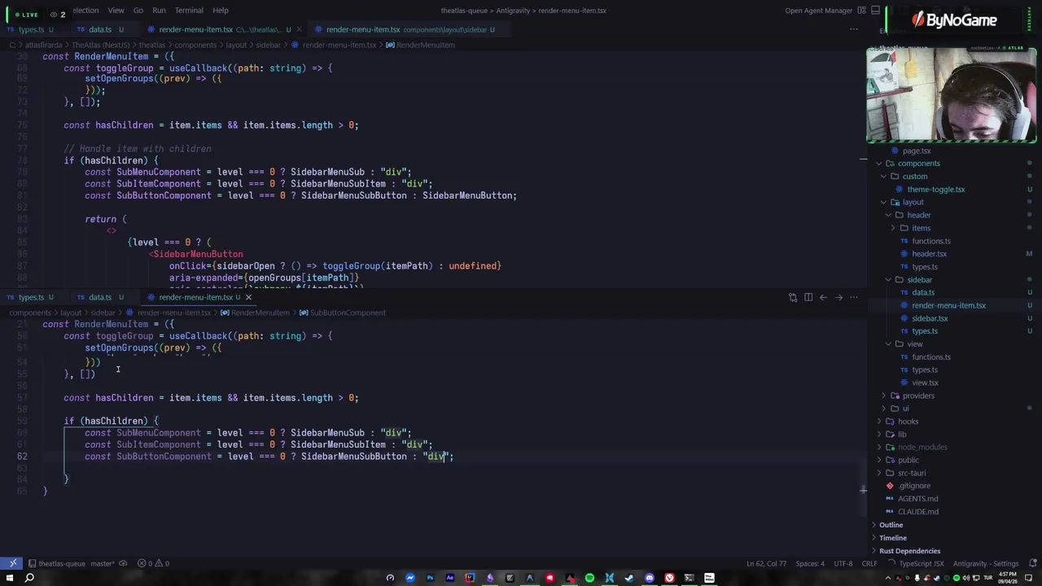1042x586 pixels.
Task: Open the Windows Start menu
Action: pyautogui.click(x=11, y=578)
